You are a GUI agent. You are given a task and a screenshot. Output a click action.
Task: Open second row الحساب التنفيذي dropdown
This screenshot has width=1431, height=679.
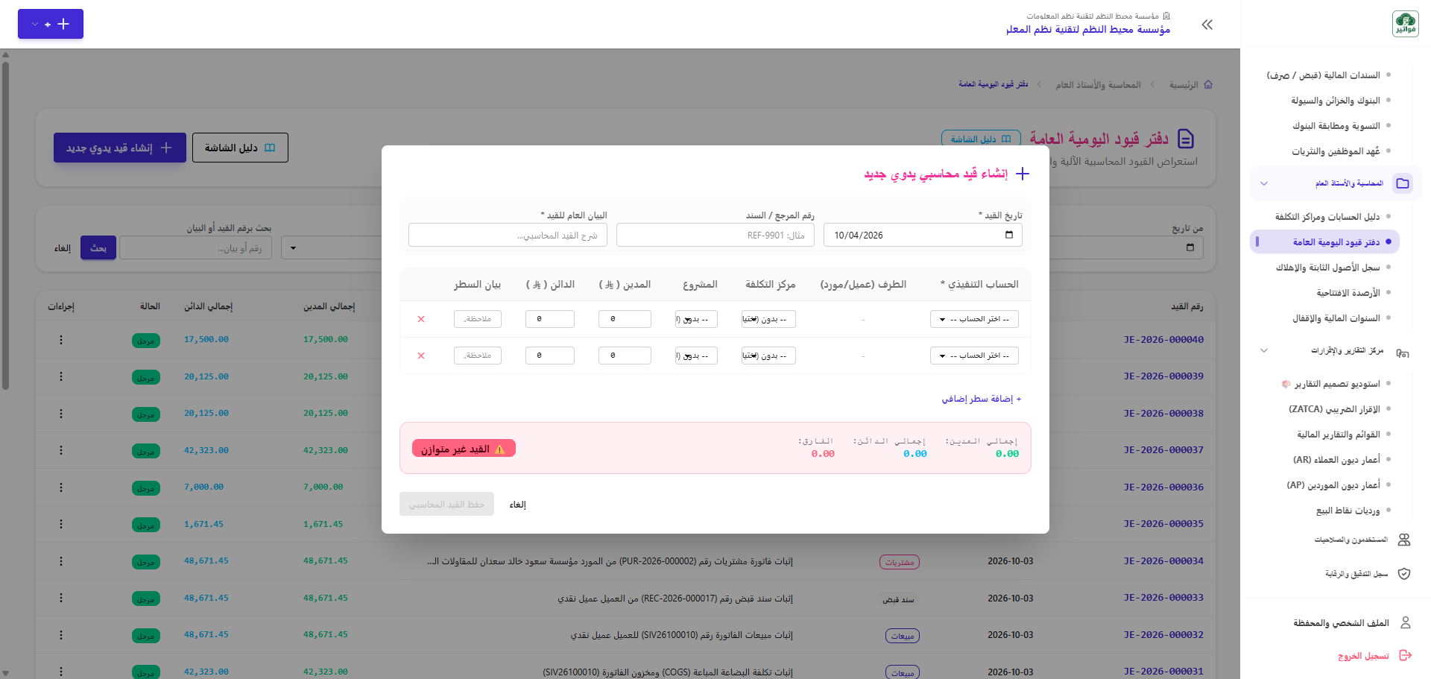(974, 356)
